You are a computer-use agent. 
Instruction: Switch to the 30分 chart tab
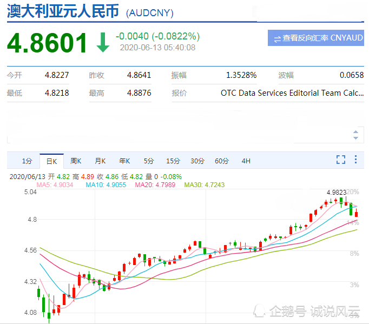(x=197, y=161)
